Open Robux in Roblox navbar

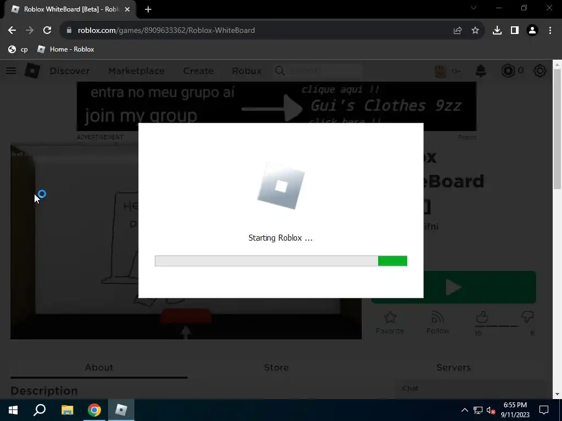(x=246, y=71)
